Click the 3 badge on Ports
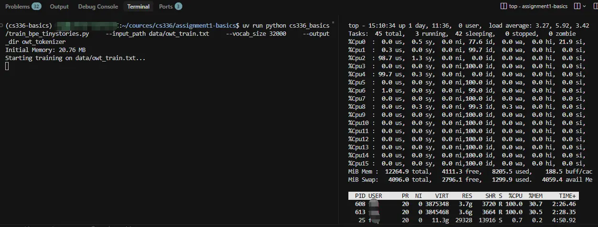This screenshot has width=598, height=227. pos(178,7)
